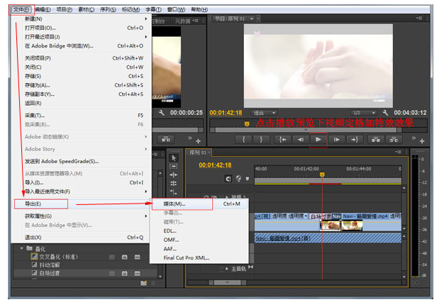Click Step Back one frame in Program monitor
The height and width of the screenshot is (305, 439).
[300, 140]
